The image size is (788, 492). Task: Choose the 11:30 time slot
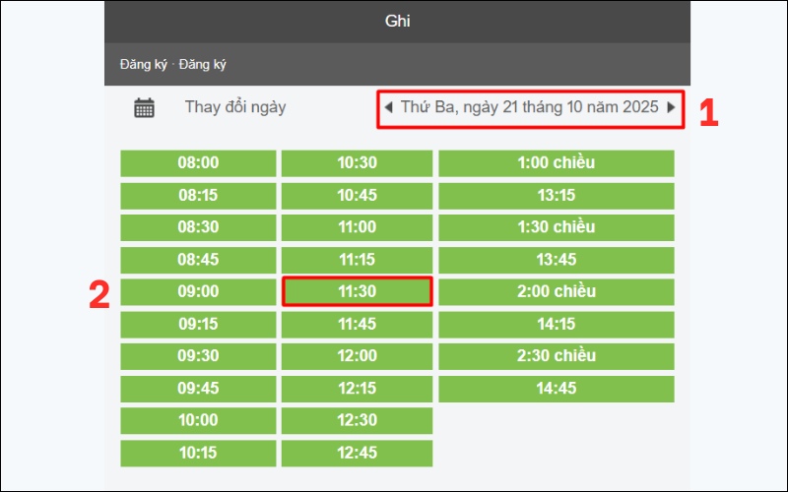pyautogui.click(x=357, y=292)
